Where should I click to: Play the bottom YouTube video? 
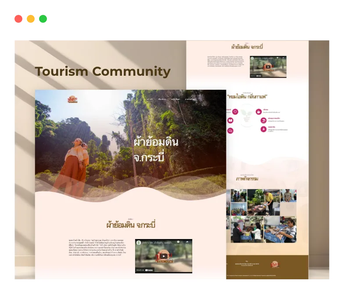coord(164,256)
